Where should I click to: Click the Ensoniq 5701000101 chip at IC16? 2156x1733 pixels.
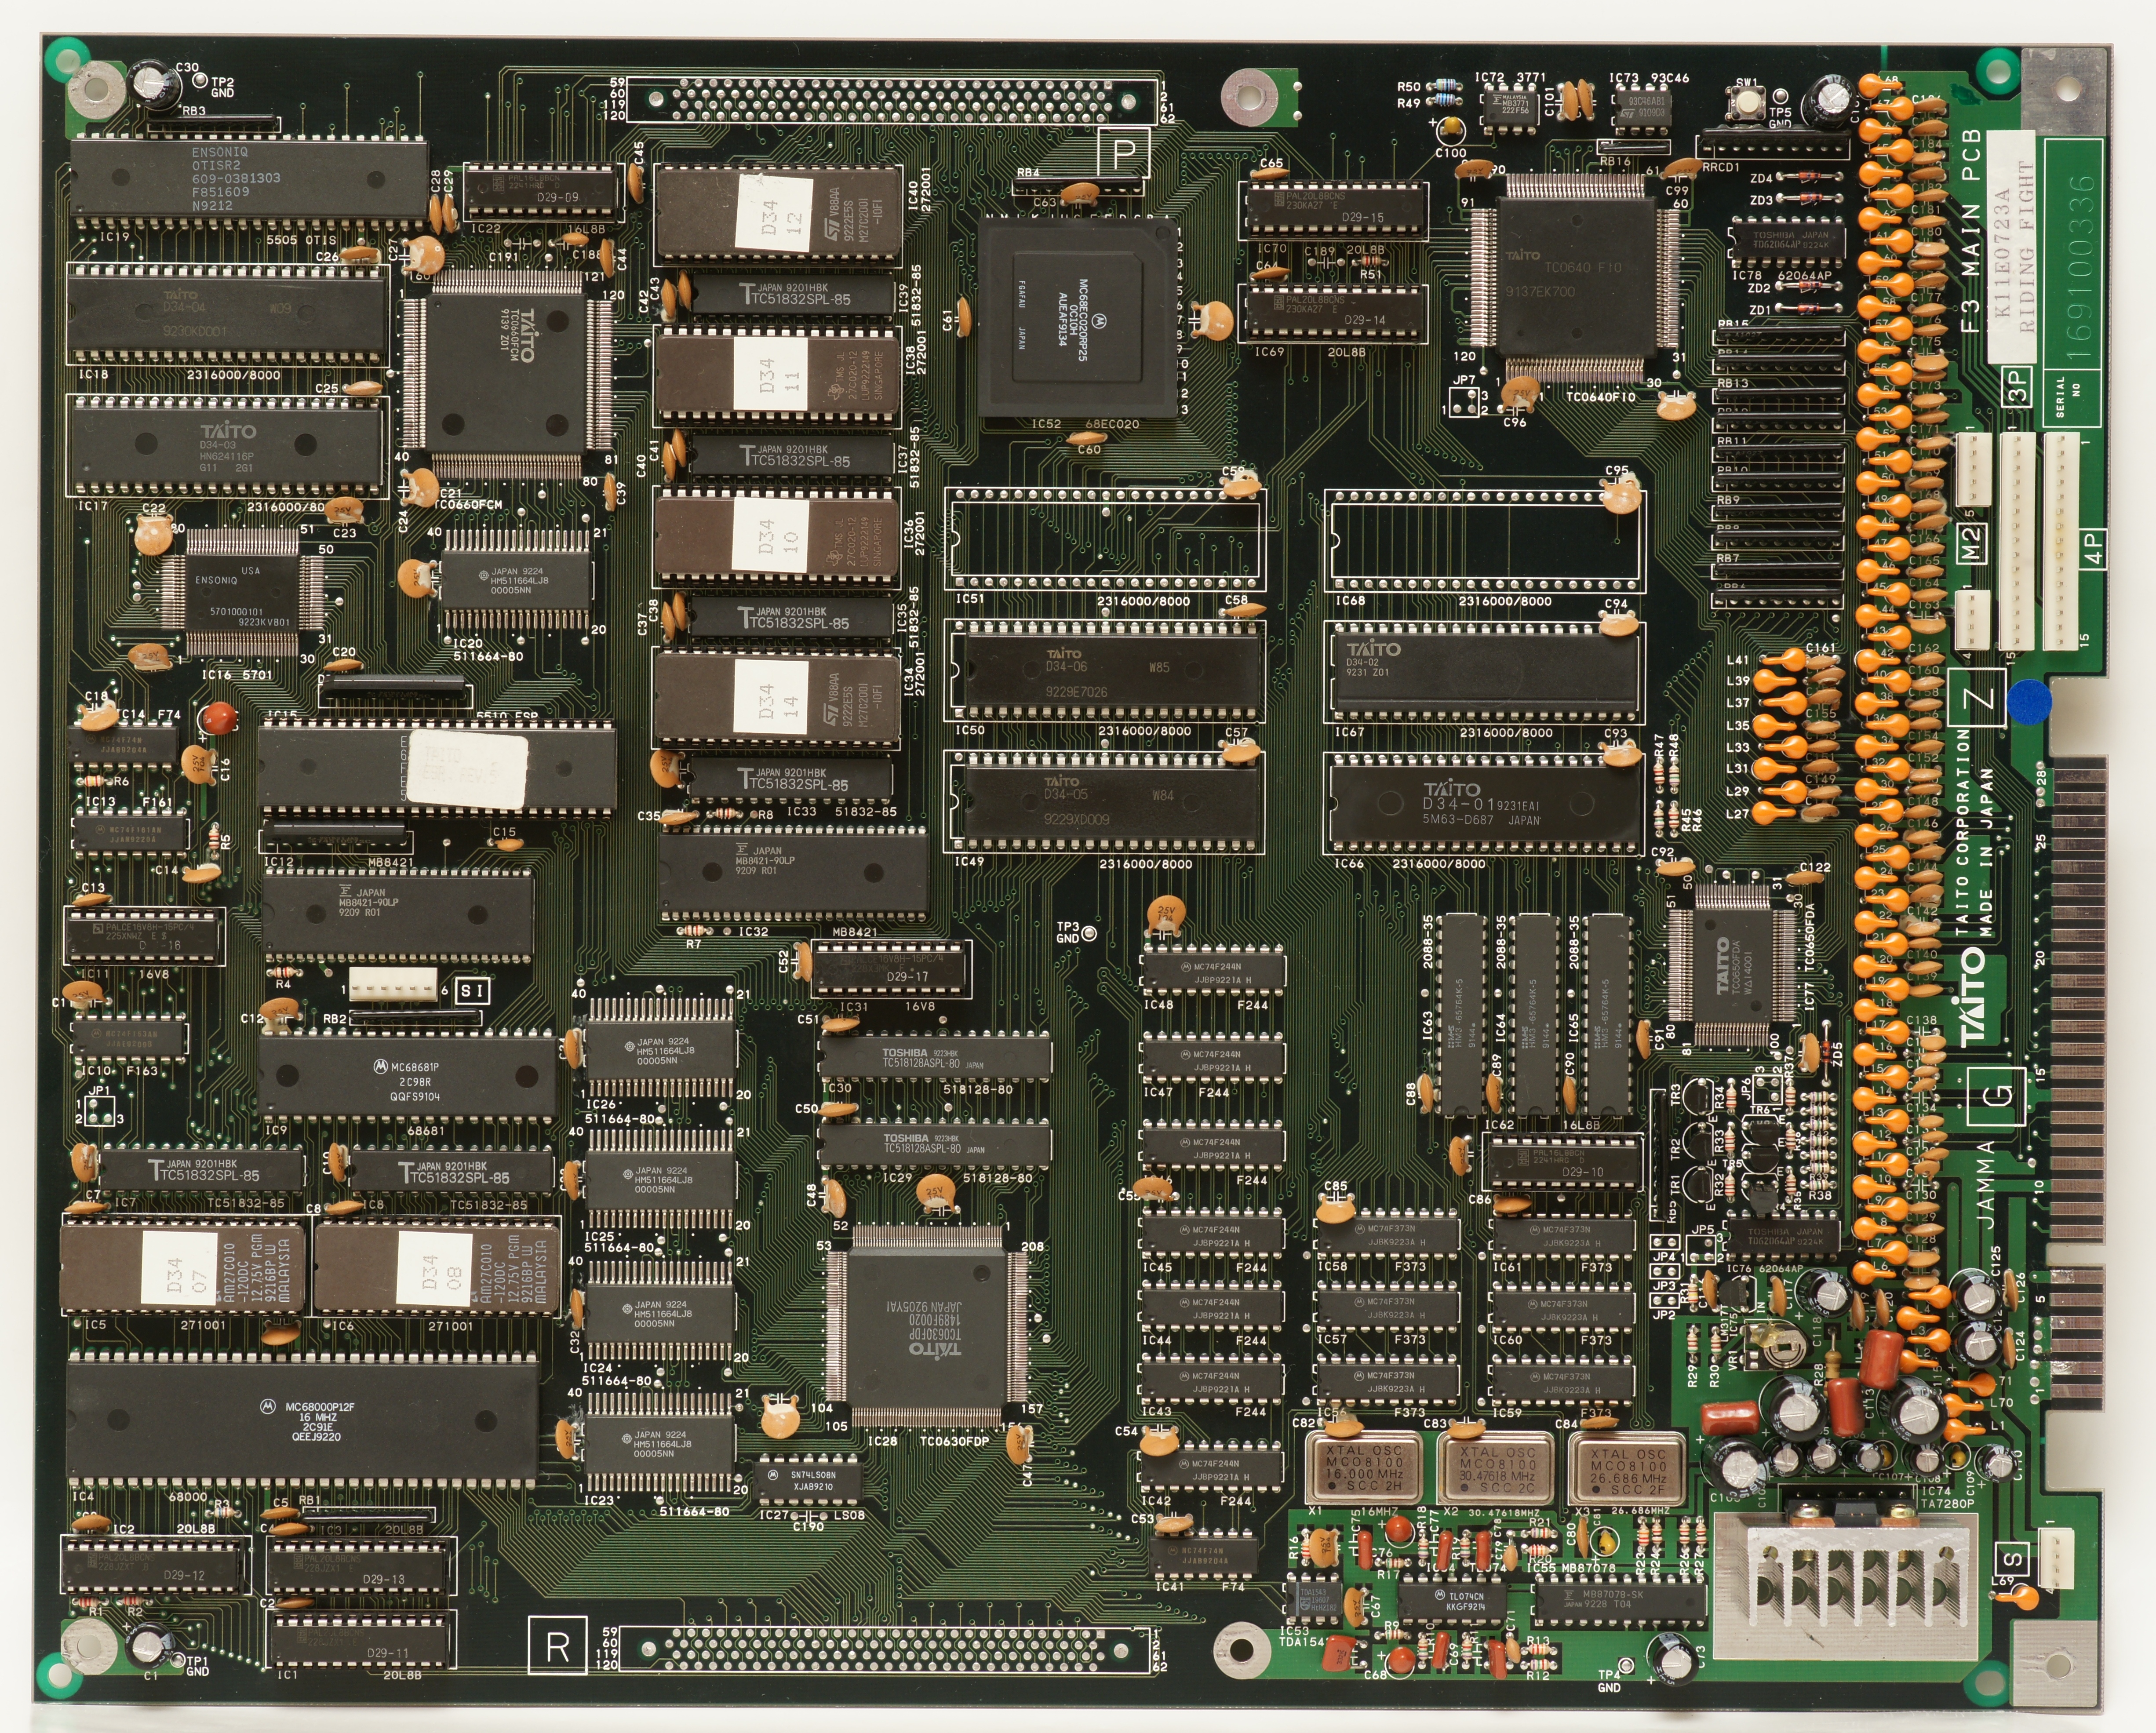[243, 592]
